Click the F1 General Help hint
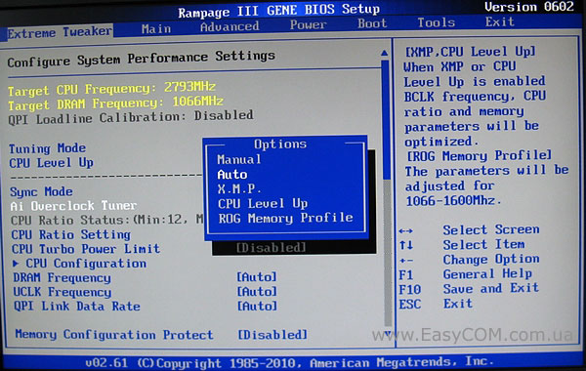This screenshot has height=371, width=586. click(465, 274)
